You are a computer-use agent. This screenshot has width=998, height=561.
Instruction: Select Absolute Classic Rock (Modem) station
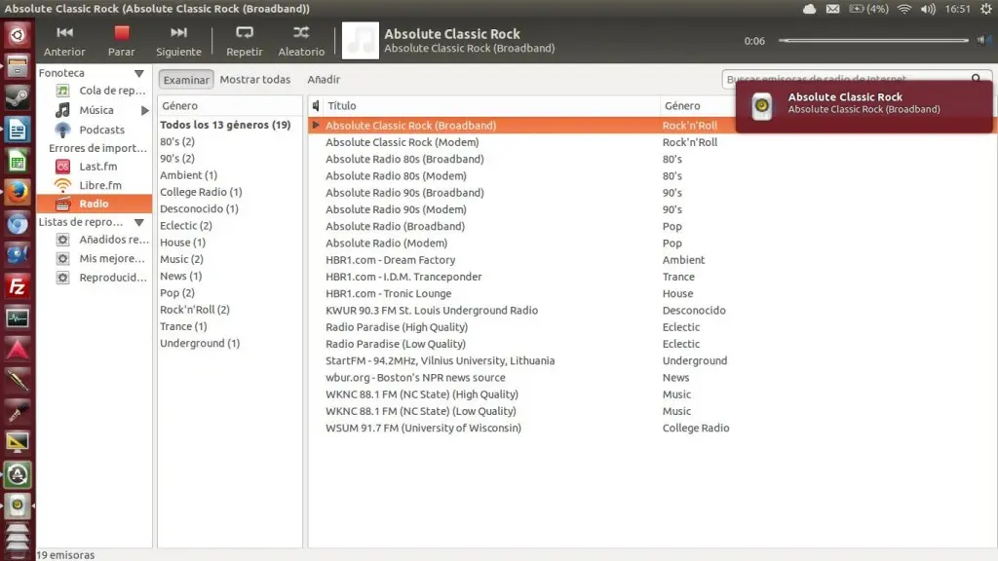(403, 142)
